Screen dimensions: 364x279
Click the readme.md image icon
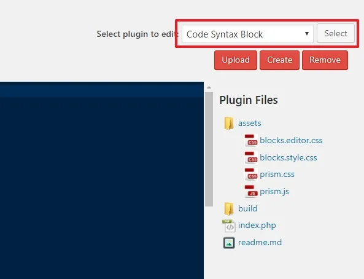click(229, 243)
